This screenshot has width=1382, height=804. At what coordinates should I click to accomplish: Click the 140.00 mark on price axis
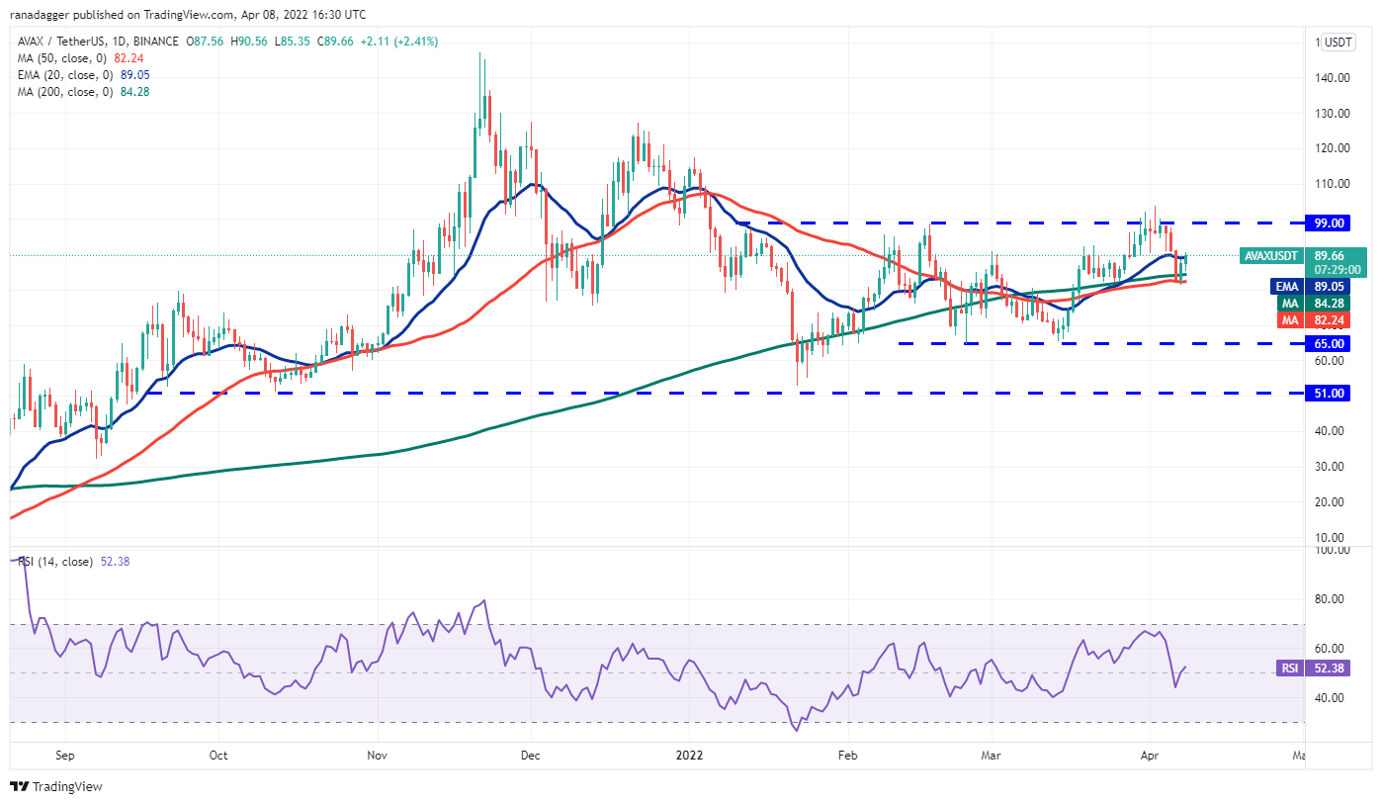point(1332,77)
